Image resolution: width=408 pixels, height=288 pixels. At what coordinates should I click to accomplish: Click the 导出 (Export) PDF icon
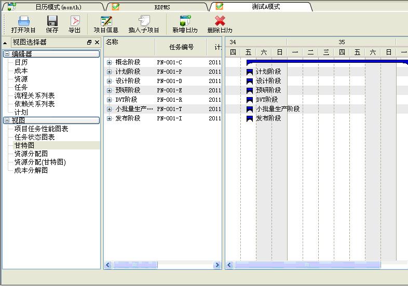point(75,21)
